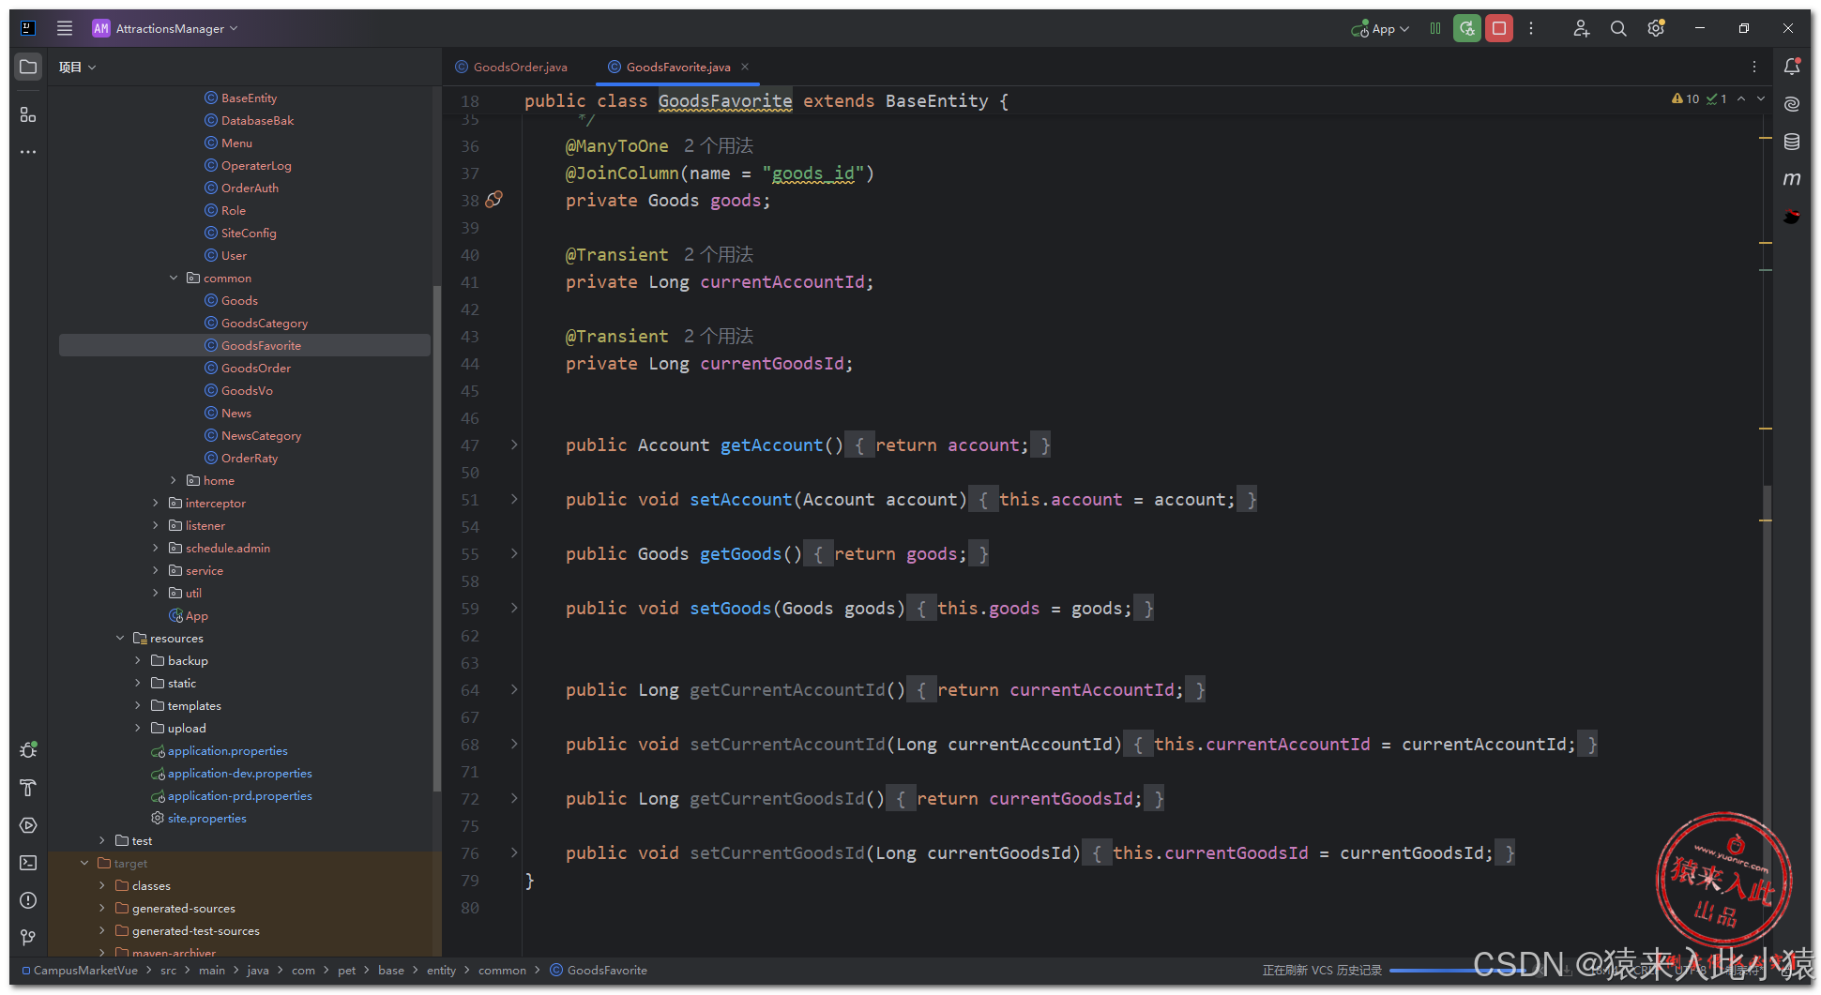Click the entity breadcrumb segment
Viewport: 1821px width, 995px height.
point(441,970)
